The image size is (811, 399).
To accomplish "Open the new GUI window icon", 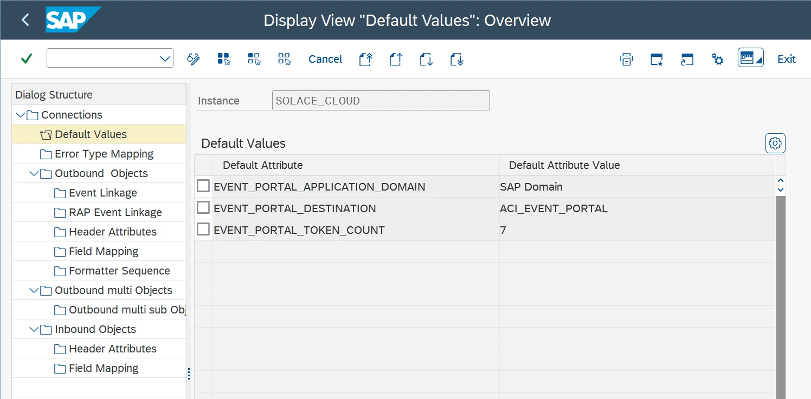I will tap(656, 59).
